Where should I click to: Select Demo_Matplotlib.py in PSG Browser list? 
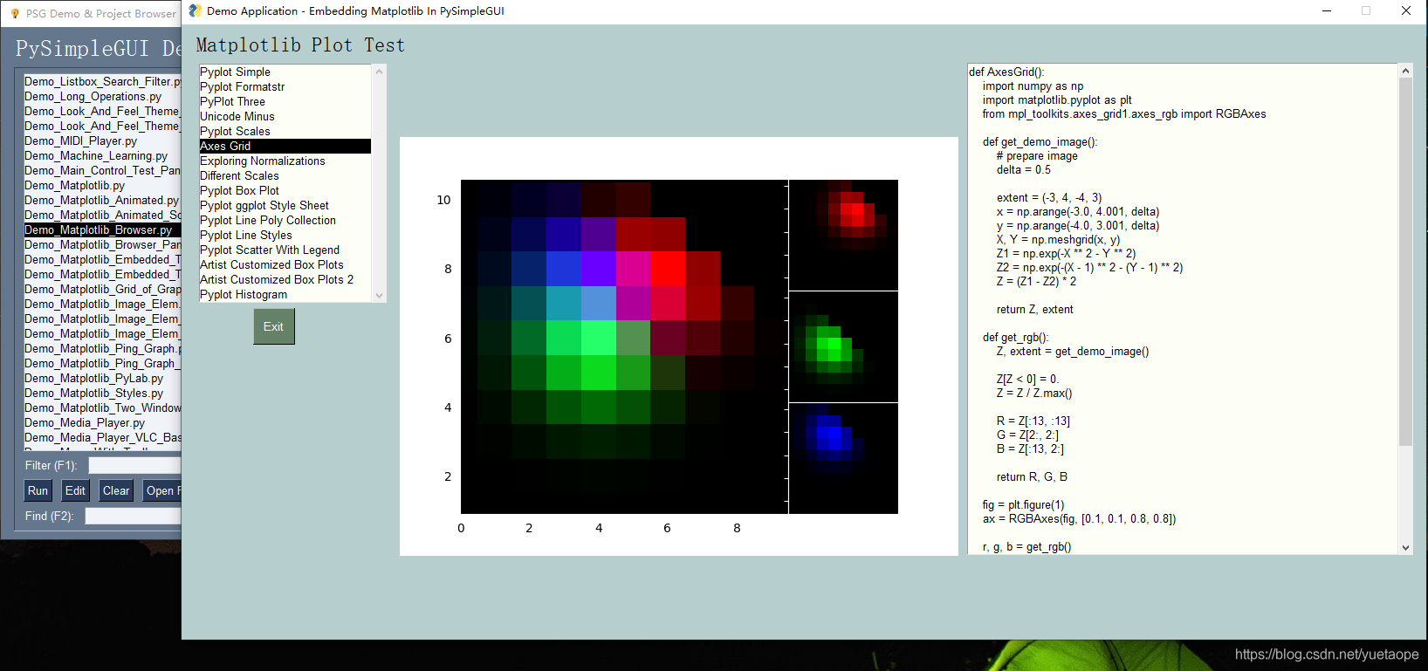102,185
